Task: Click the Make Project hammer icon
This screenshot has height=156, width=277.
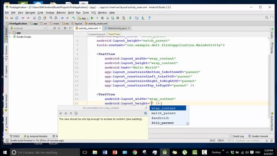Action: coord(74,18)
